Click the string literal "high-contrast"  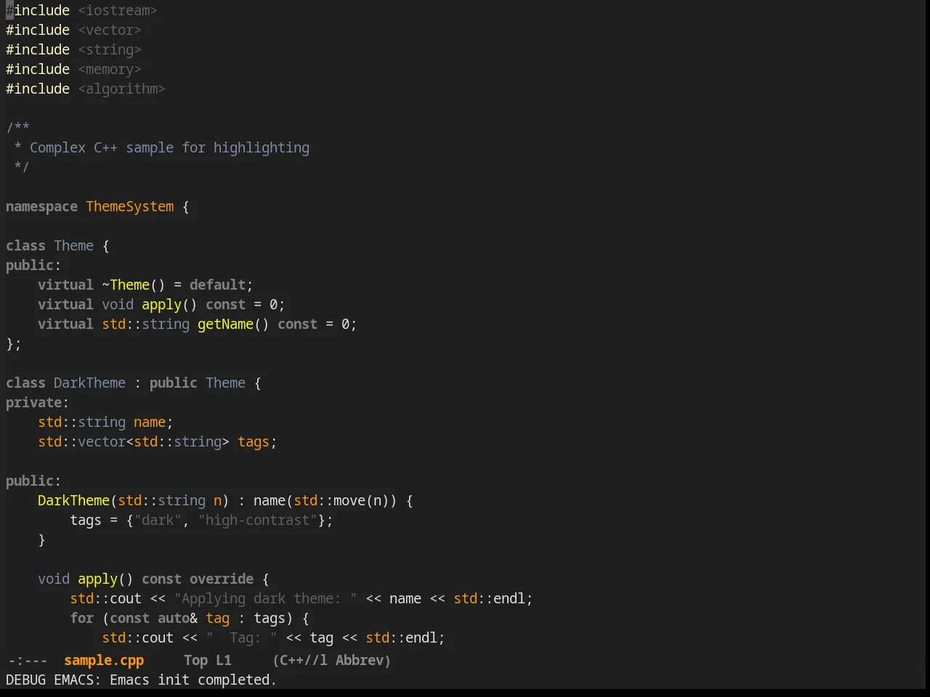tap(257, 520)
